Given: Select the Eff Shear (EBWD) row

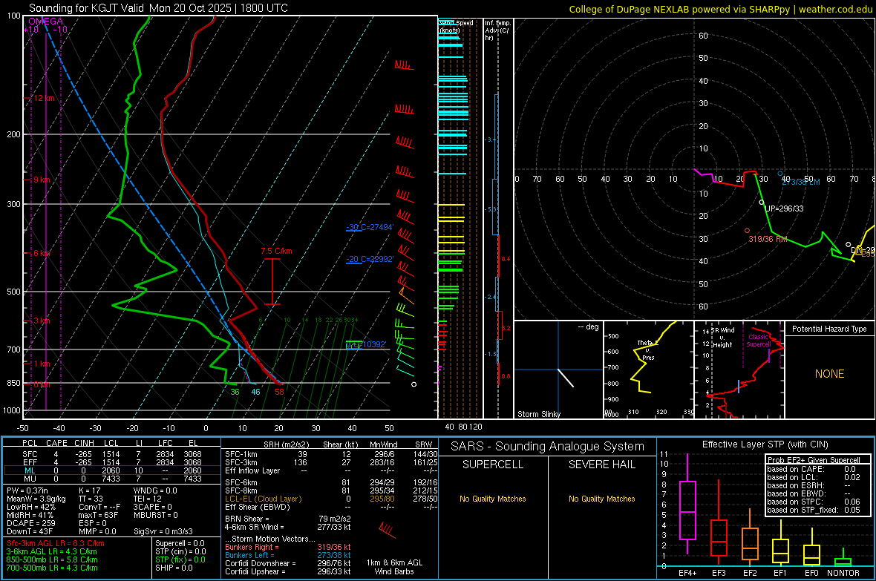Looking at the screenshot, I should [x=331, y=508].
